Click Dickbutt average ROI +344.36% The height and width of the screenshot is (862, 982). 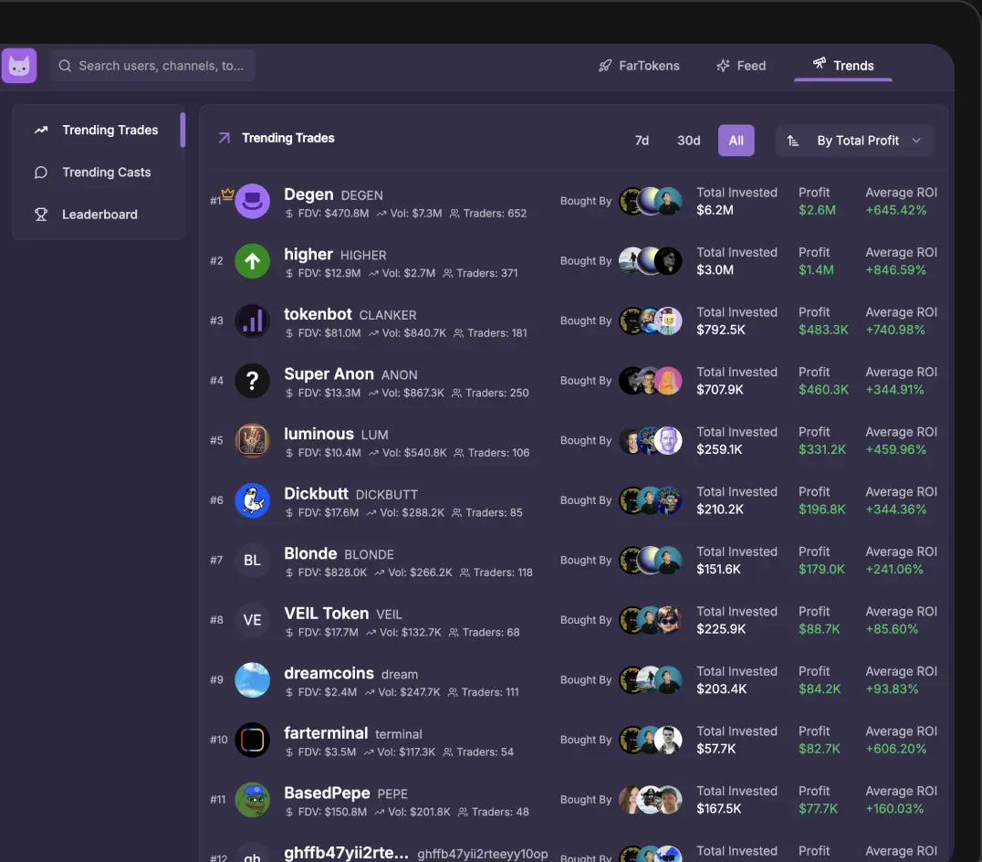click(x=895, y=510)
